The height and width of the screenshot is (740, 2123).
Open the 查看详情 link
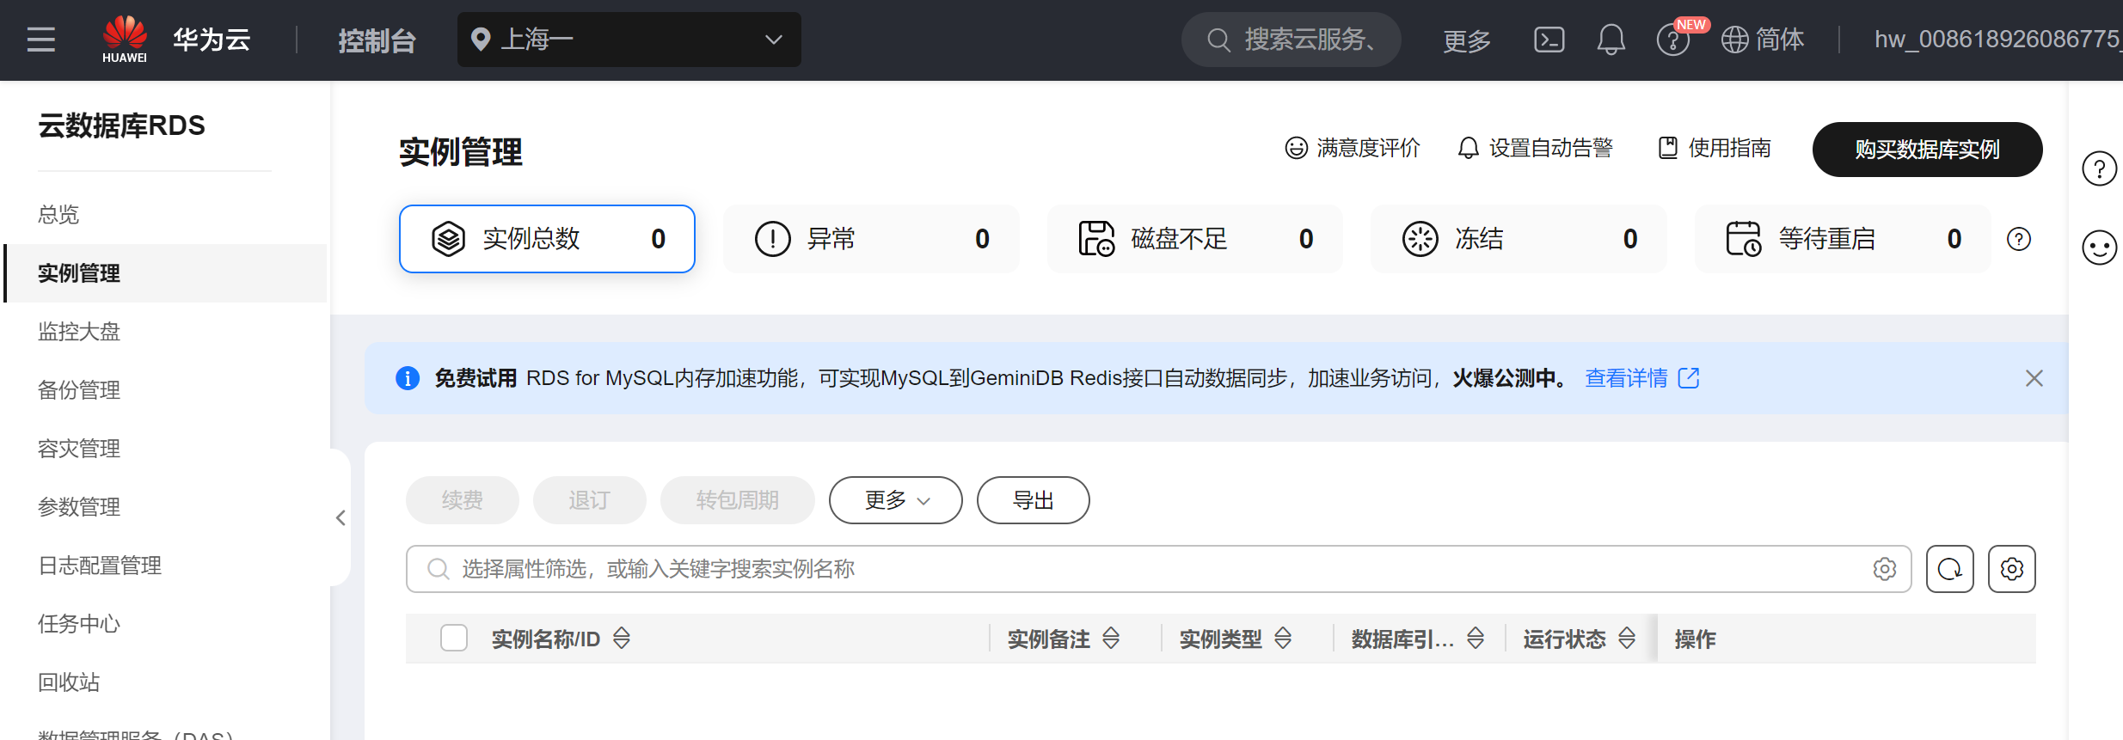(1626, 378)
